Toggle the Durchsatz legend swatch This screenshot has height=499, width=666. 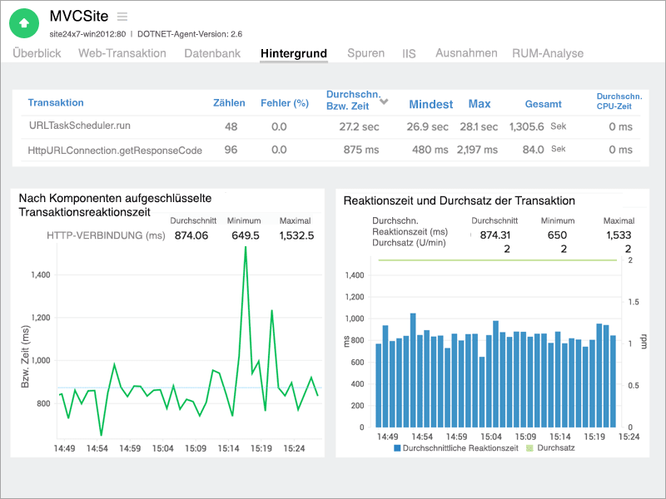pyautogui.click(x=530, y=447)
